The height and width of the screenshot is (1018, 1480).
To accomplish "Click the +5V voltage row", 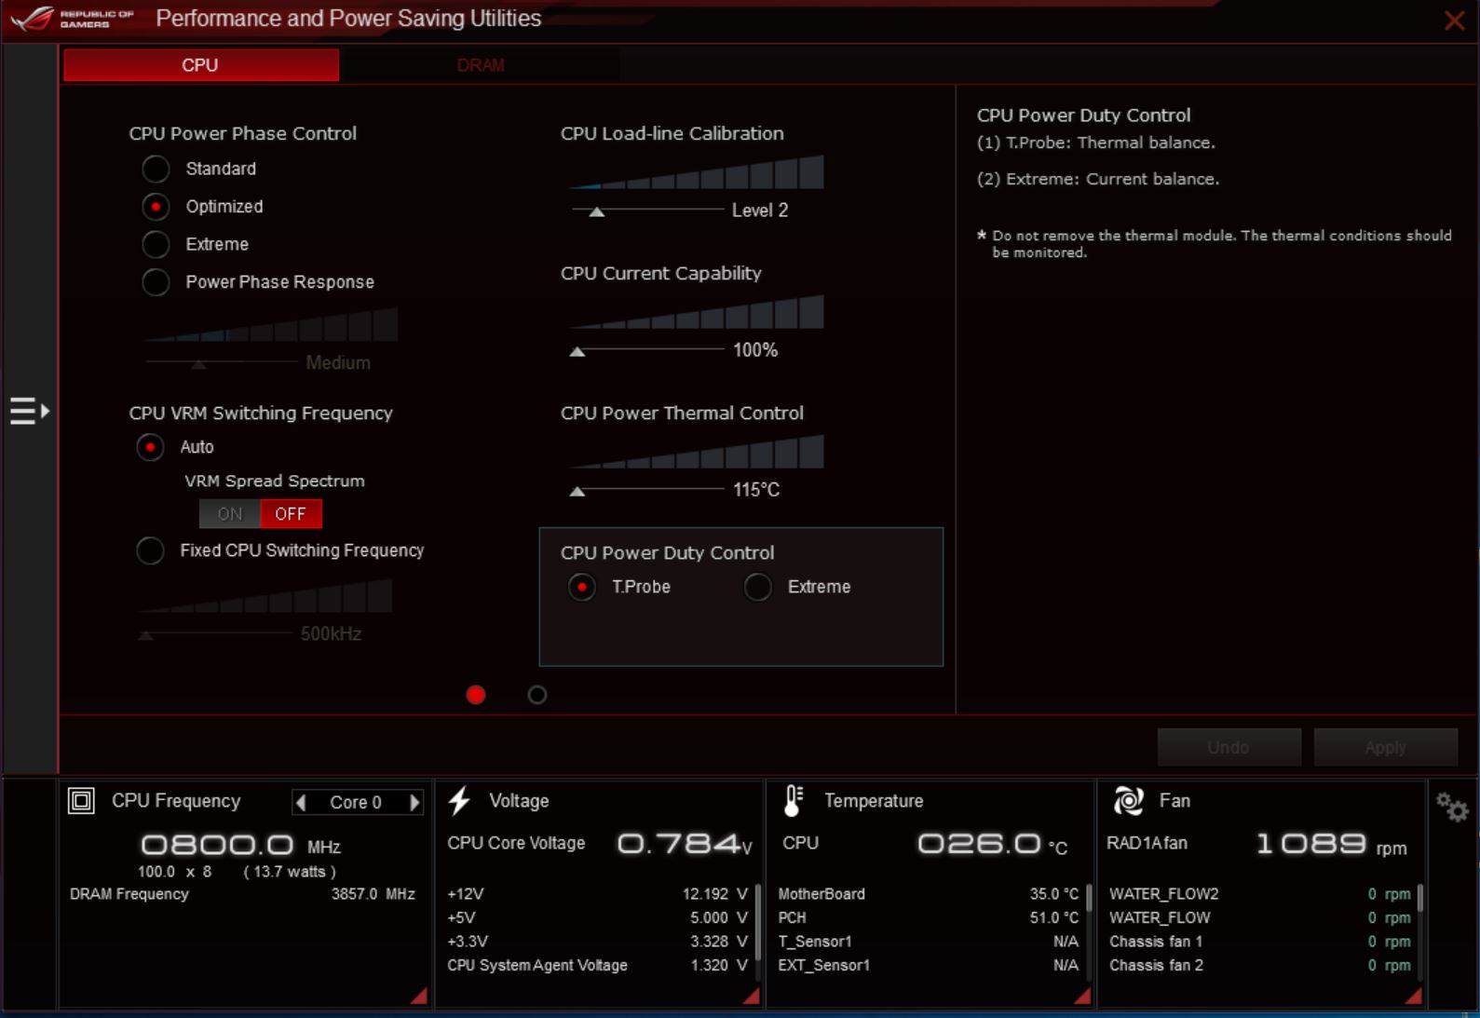I will tap(597, 917).
